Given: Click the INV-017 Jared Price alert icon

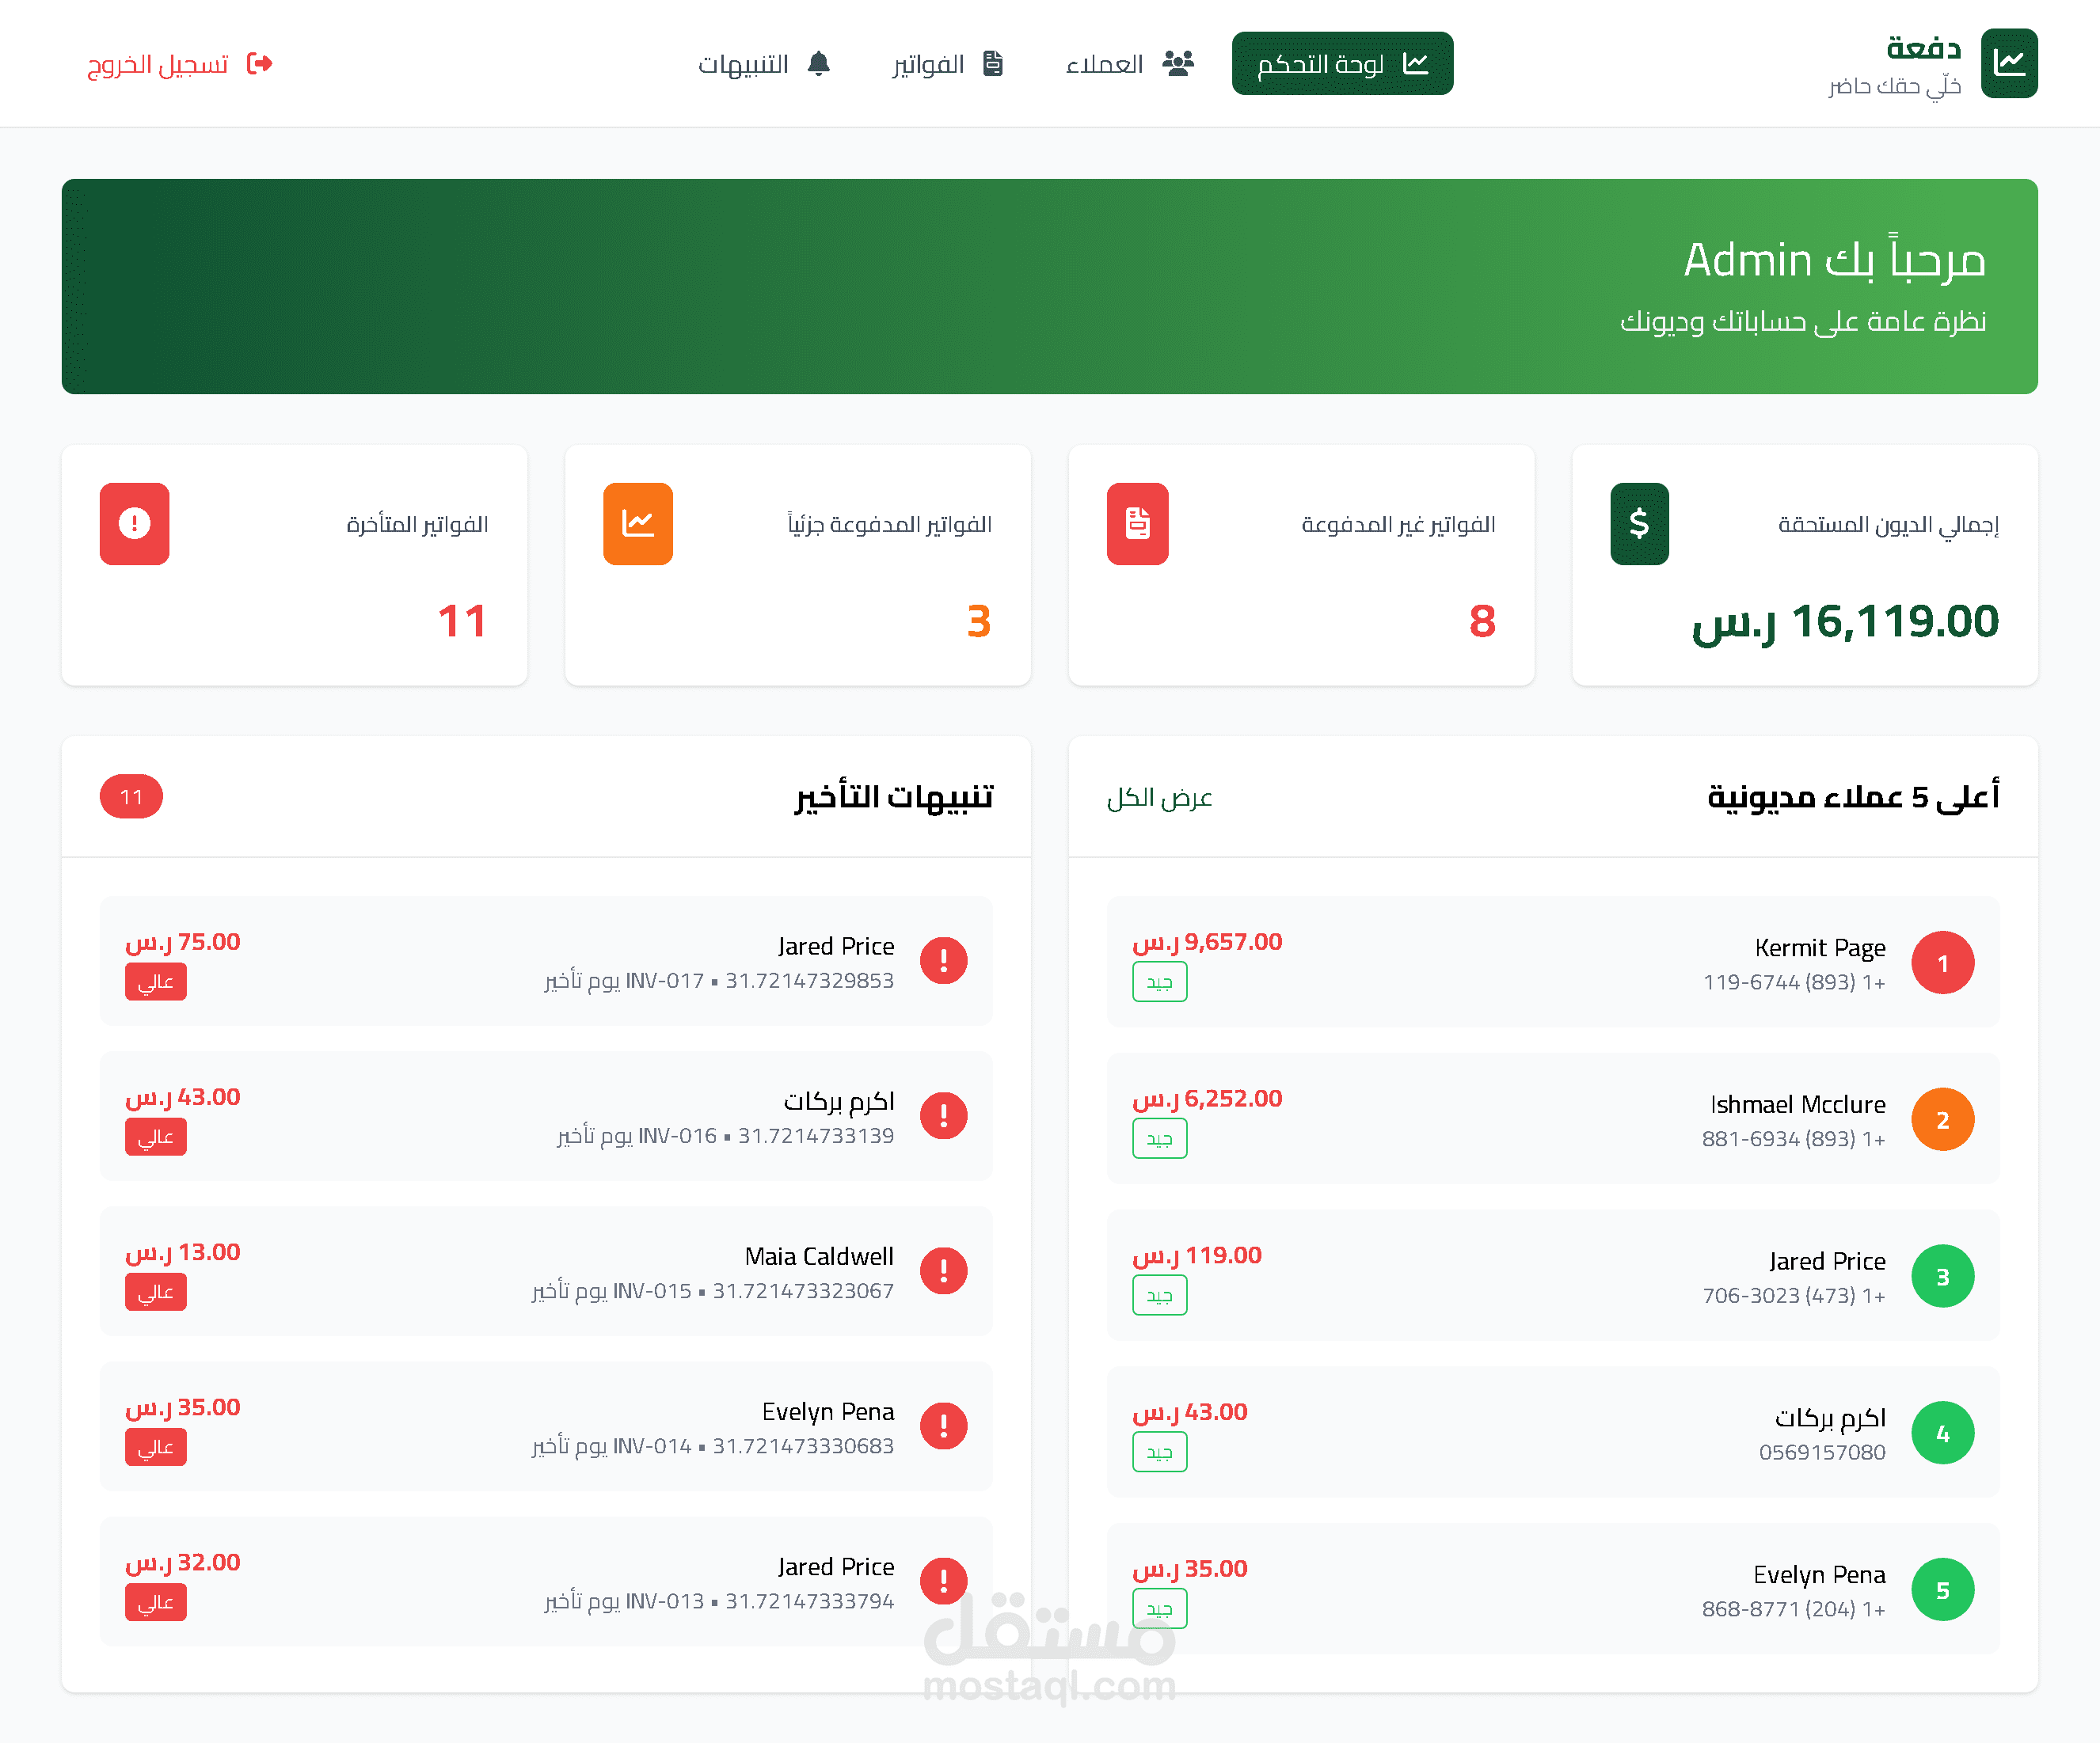Looking at the screenshot, I should pyautogui.click(x=943, y=962).
